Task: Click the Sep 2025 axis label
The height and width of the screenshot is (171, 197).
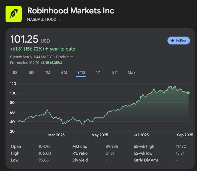Action: tap(185, 135)
